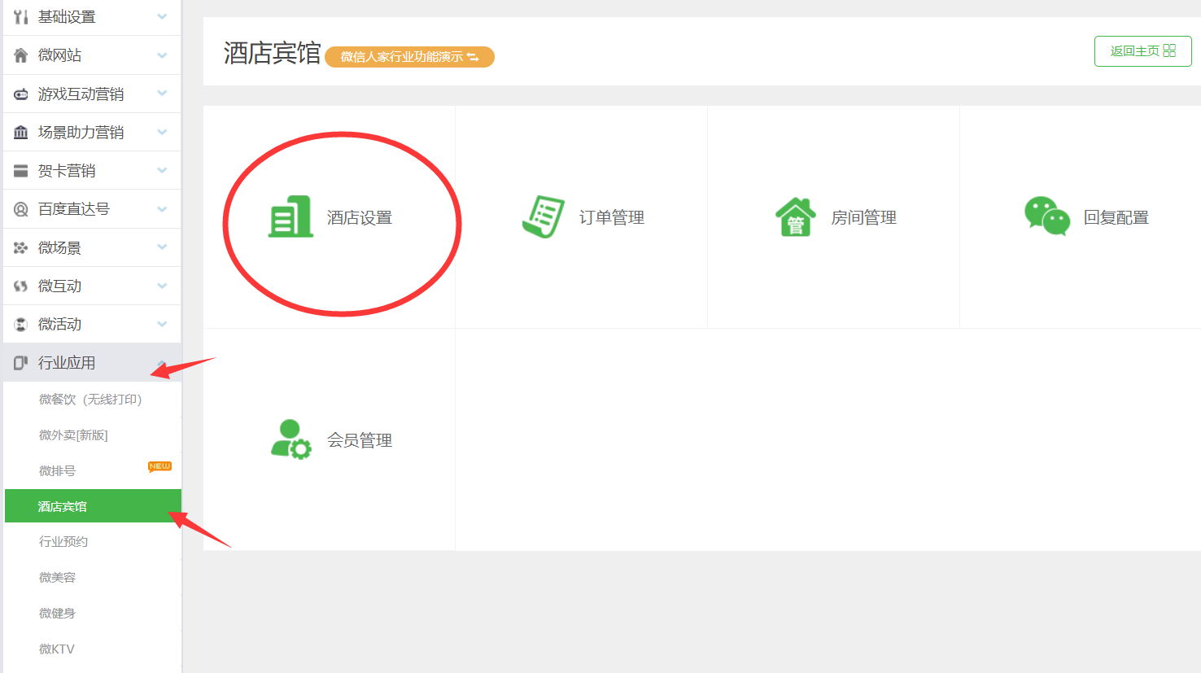Open the 房间管理 house icon
The width and height of the screenshot is (1201, 673).
click(x=795, y=216)
